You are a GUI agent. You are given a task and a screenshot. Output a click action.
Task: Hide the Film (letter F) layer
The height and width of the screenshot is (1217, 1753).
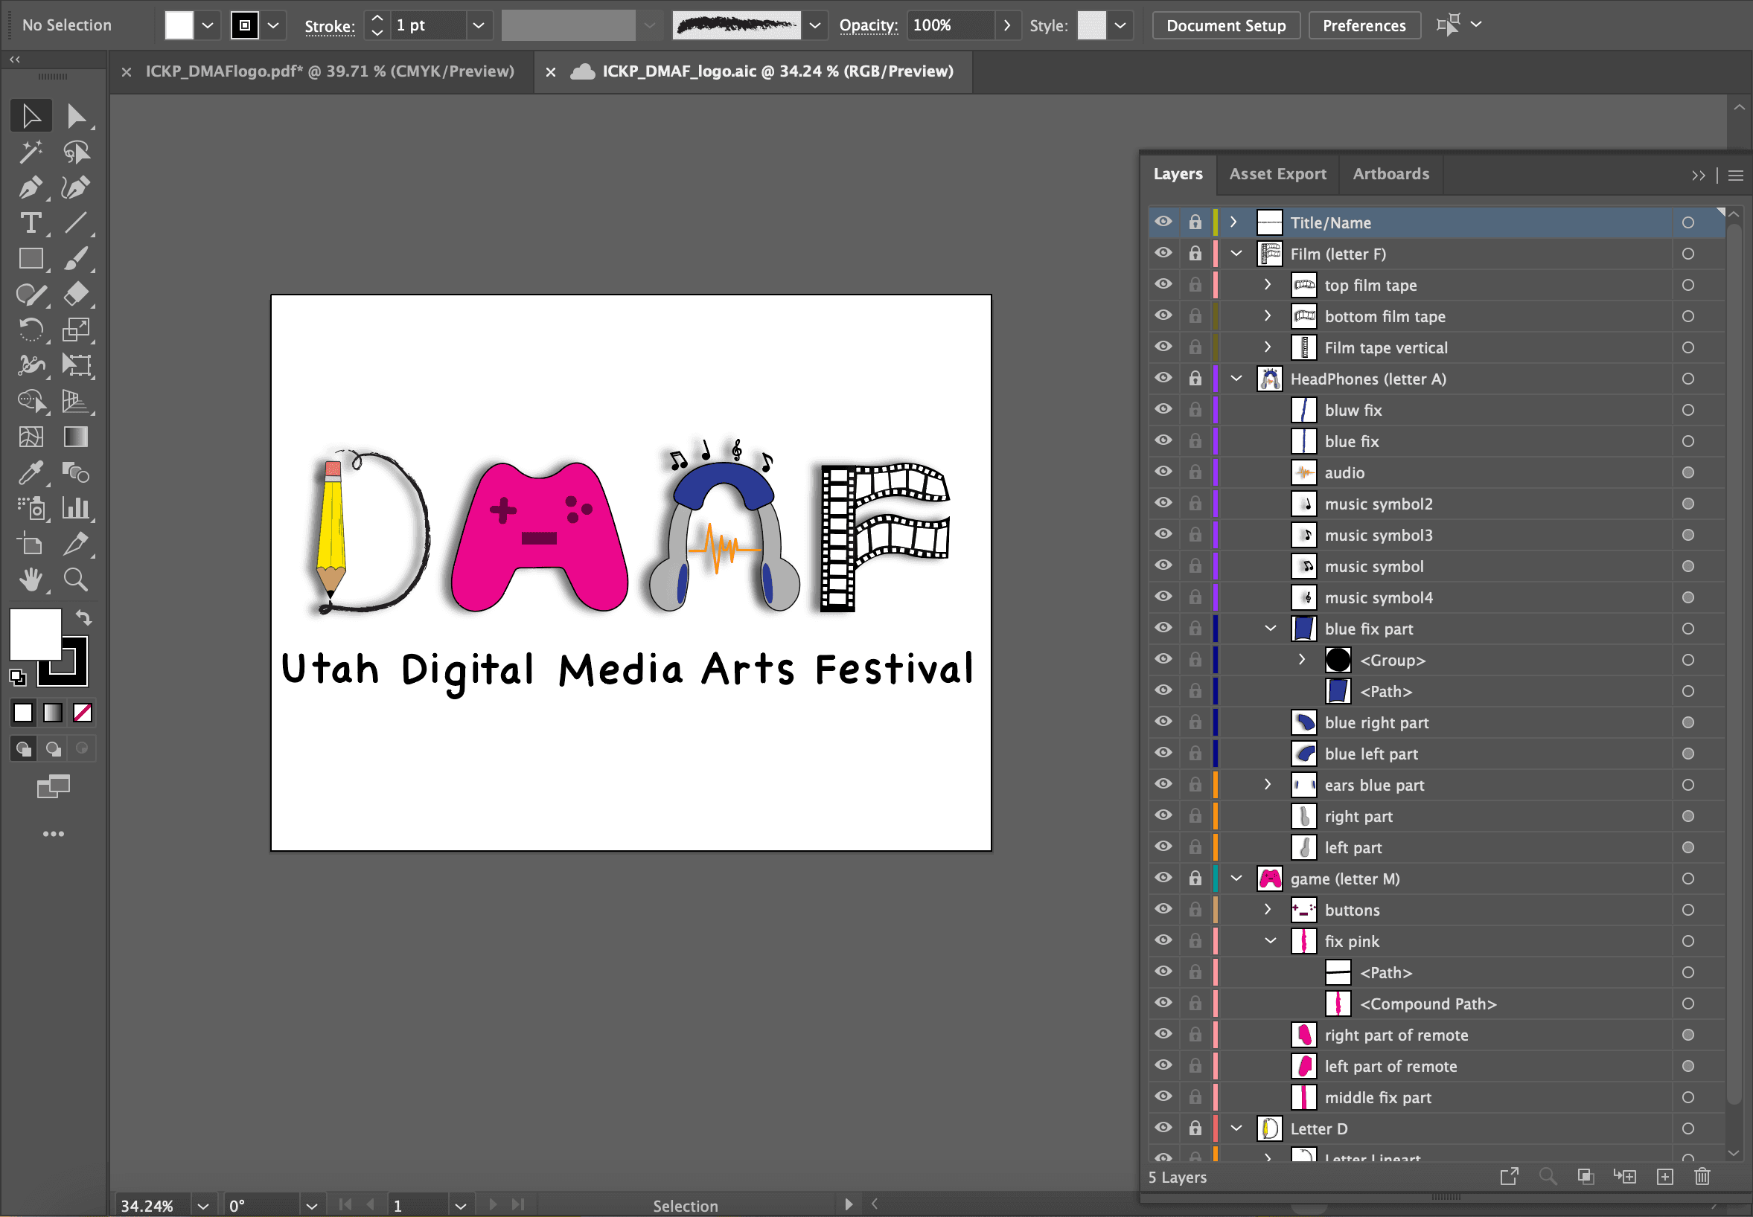pos(1163,253)
